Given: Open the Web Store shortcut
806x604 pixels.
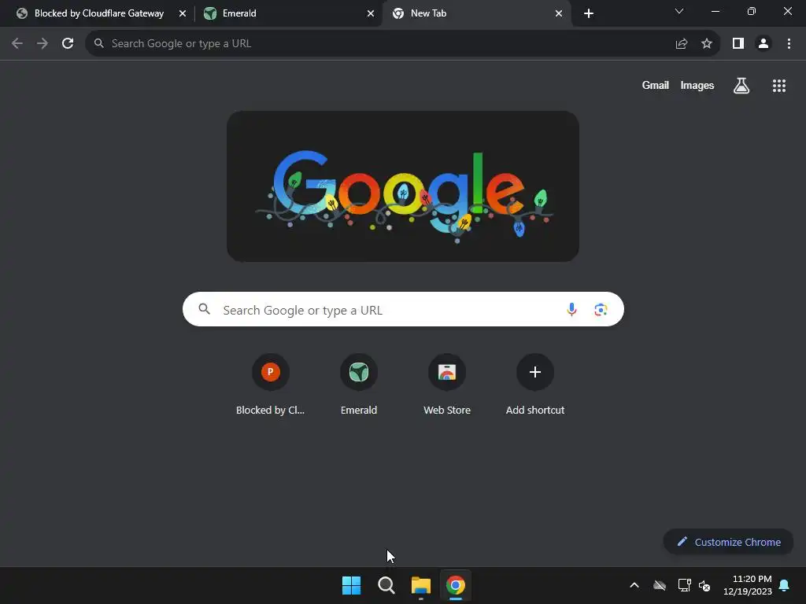Looking at the screenshot, I should click(447, 385).
